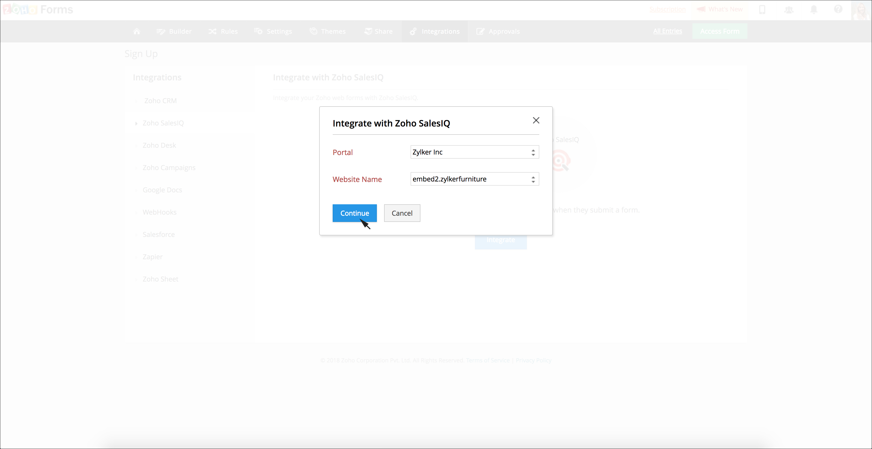
Task: Open What's New announcements
Action: (x=720, y=9)
